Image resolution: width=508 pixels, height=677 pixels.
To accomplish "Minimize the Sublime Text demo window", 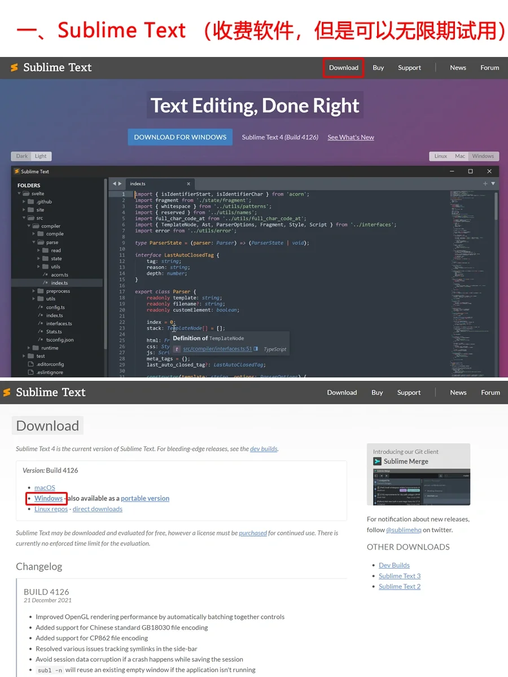I will pos(452,171).
